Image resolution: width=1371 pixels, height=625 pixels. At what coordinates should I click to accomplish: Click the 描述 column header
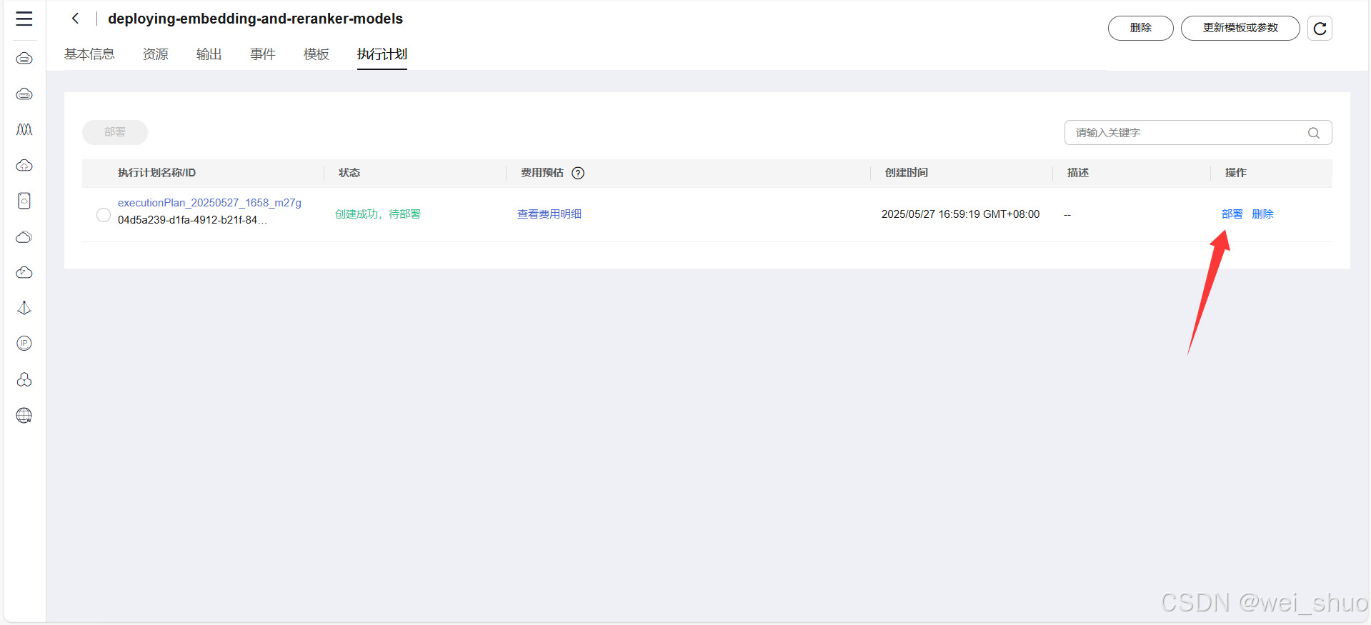(x=1077, y=173)
